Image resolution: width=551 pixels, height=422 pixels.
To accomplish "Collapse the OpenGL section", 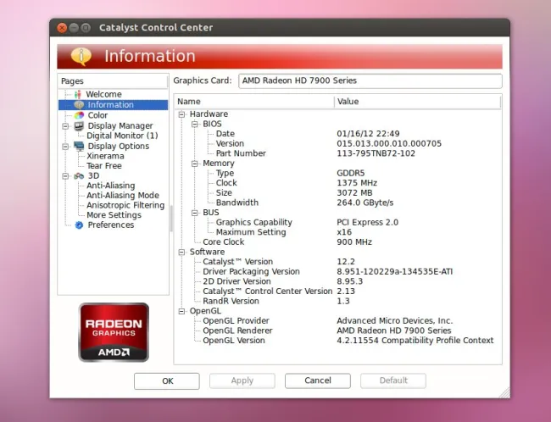I will [x=181, y=311].
